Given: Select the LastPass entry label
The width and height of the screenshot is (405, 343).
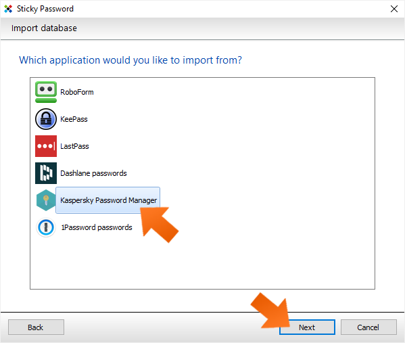Looking at the screenshot, I should (74, 146).
